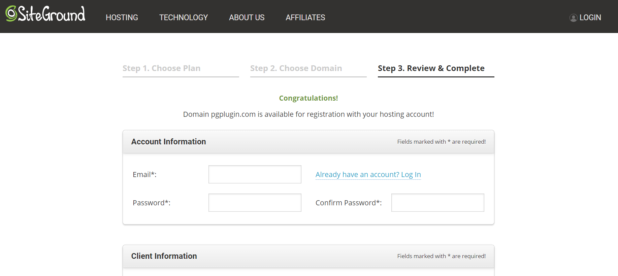Click the Account Information heading

click(x=168, y=142)
